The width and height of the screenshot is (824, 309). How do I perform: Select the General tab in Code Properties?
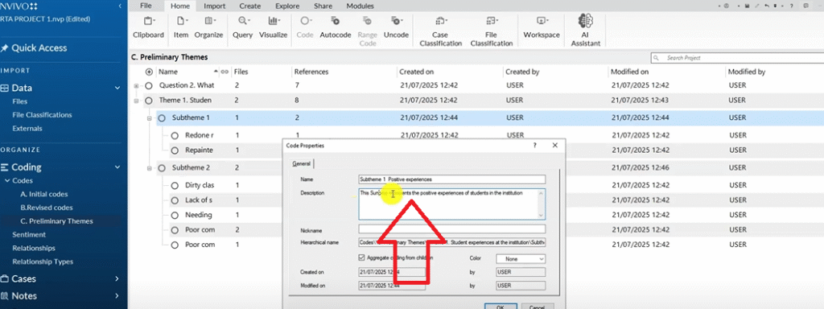click(302, 164)
